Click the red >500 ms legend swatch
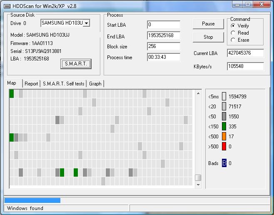Viewport: 274px width, 215px height. pos(224,146)
